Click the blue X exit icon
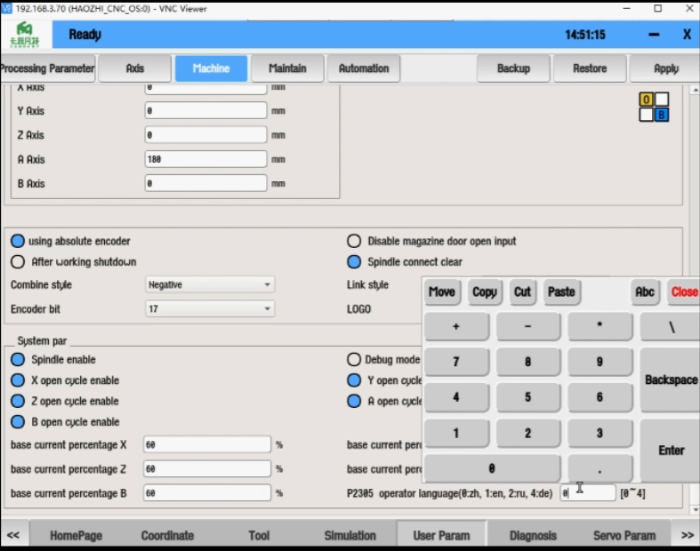Screen dimensions: 700x551 click(x=687, y=35)
